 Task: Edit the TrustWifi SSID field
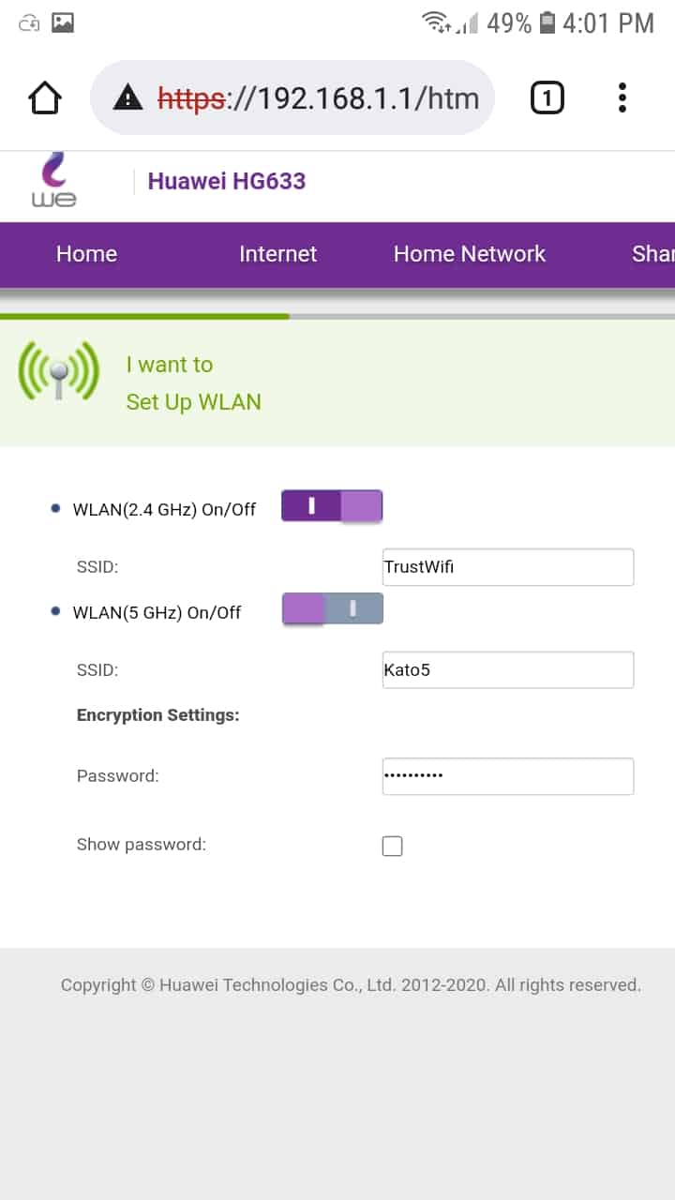508,567
